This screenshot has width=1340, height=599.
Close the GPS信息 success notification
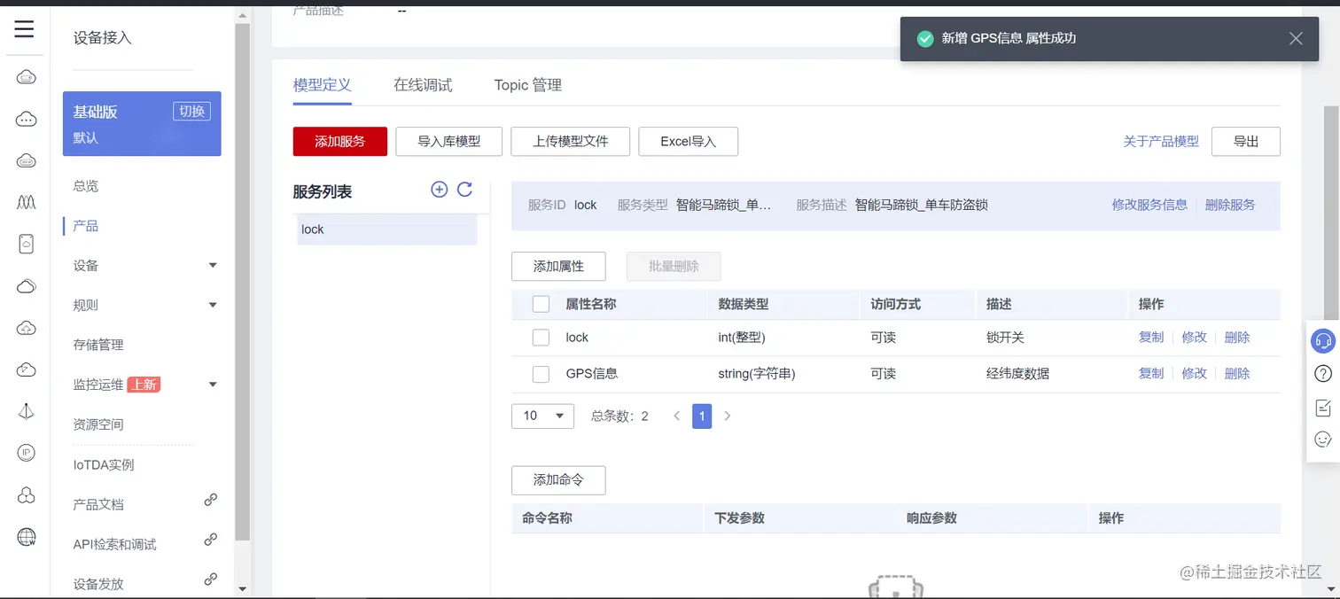click(1296, 39)
